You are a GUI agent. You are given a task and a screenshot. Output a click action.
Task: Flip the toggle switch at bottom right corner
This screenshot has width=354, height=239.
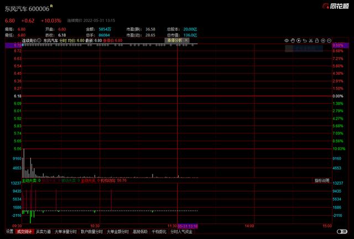(x=342, y=232)
